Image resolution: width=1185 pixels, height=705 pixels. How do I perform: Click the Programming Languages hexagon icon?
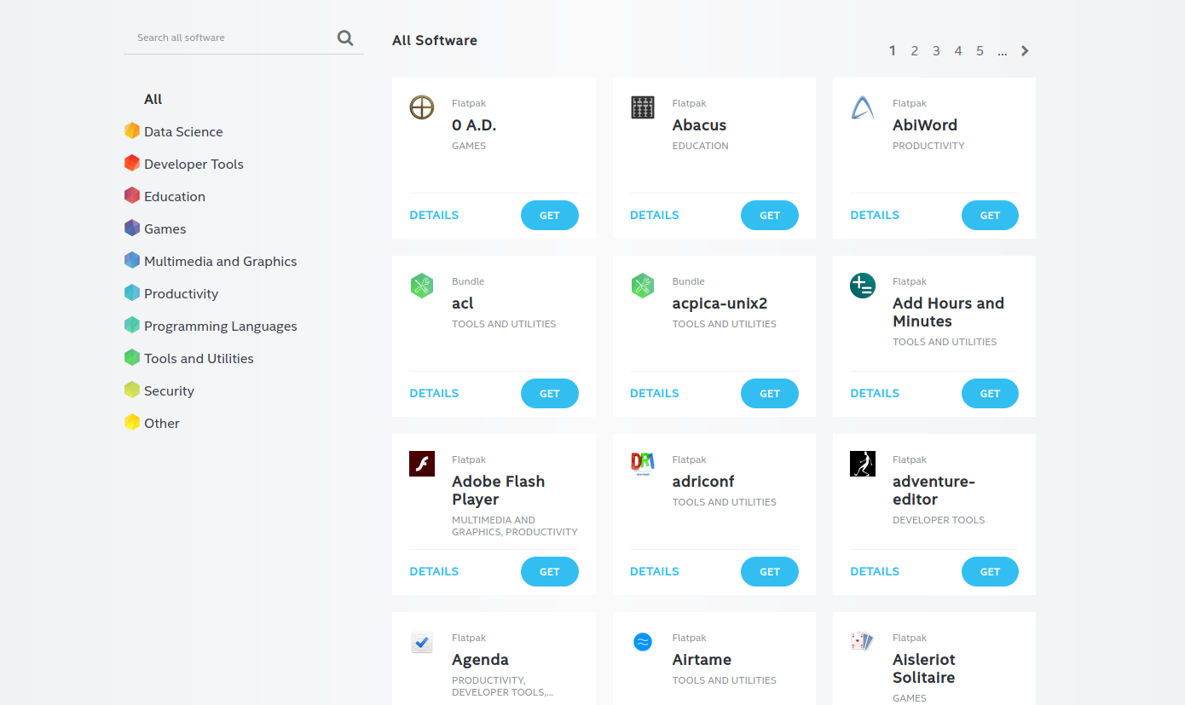point(132,325)
